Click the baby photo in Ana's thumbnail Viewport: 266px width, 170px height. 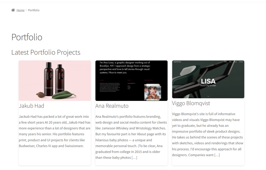pos(153,92)
